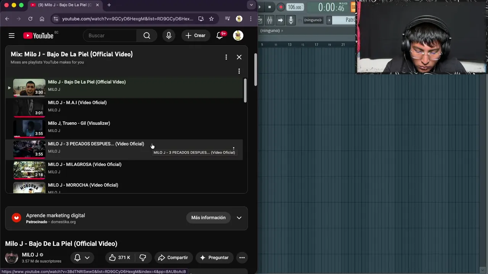Stop playback in FL Studio
The height and width of the screenshot is (274, 488).
pyautogui.click(x=270, y=7)
